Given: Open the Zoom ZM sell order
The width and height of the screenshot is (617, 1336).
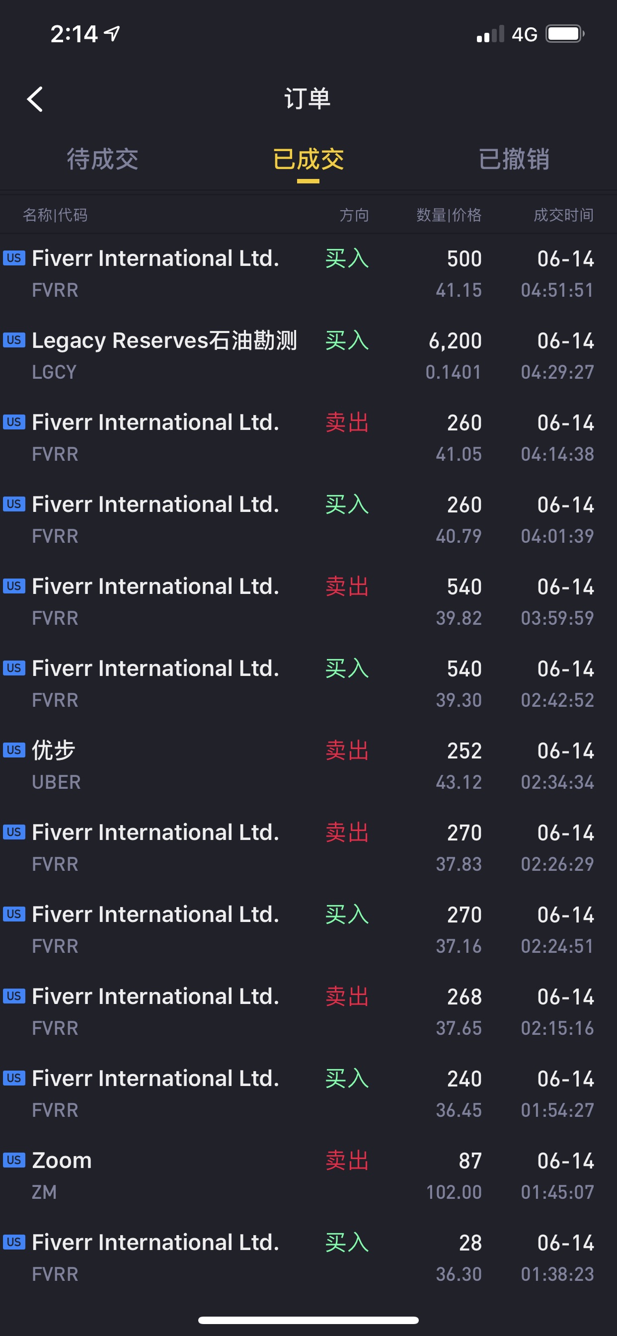Looking at the screenshot, I should pyautogui.click(x=308, y=1176).
